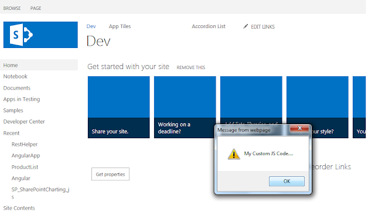This screenshot has width=375, height=212.
Task: Click REMOVE THIS link
Action: [191, 67]
